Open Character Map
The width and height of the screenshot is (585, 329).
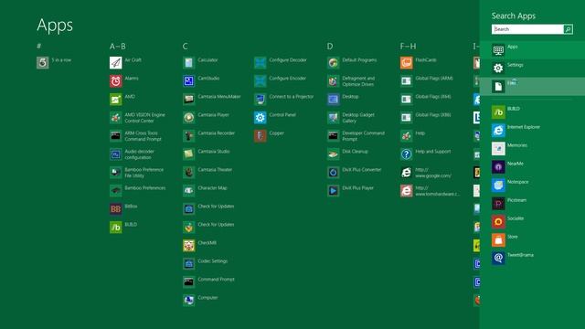(205, 191)
